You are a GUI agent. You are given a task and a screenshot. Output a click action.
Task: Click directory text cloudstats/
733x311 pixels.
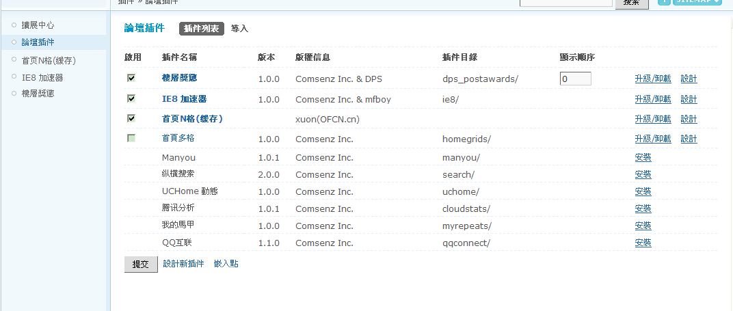466,208
